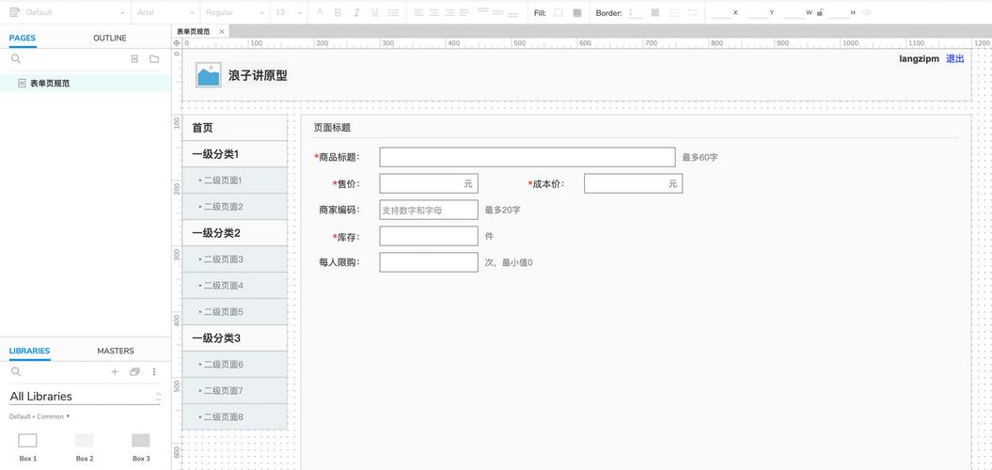Click the 商家编码 input field
Screen dimensions: 992x470
click(x=429, y=210)
